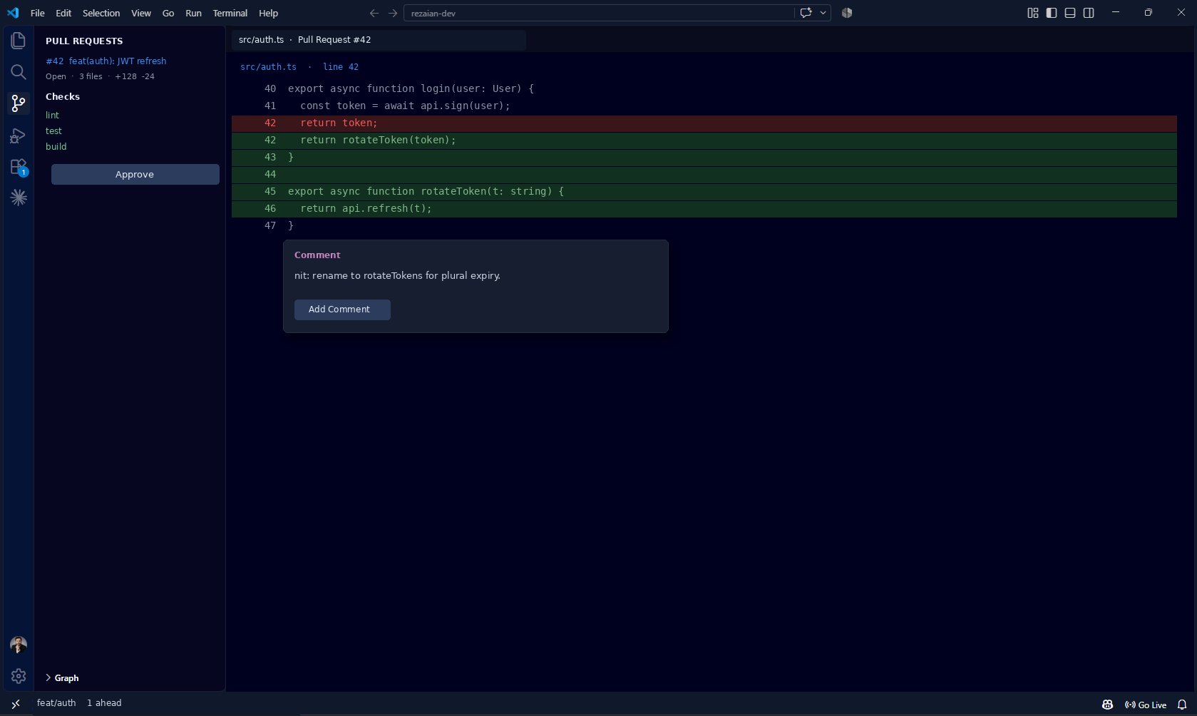Select the lint check
Viewport: 1197px width, 716px height.
[53, 116]
